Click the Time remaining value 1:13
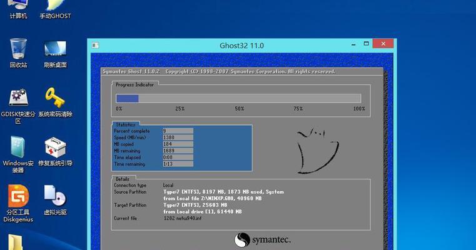Viewport: 476px width, 250px height. [x=178, y=164]
